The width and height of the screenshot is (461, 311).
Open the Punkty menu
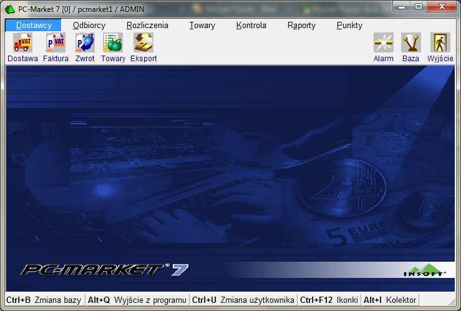349,26
